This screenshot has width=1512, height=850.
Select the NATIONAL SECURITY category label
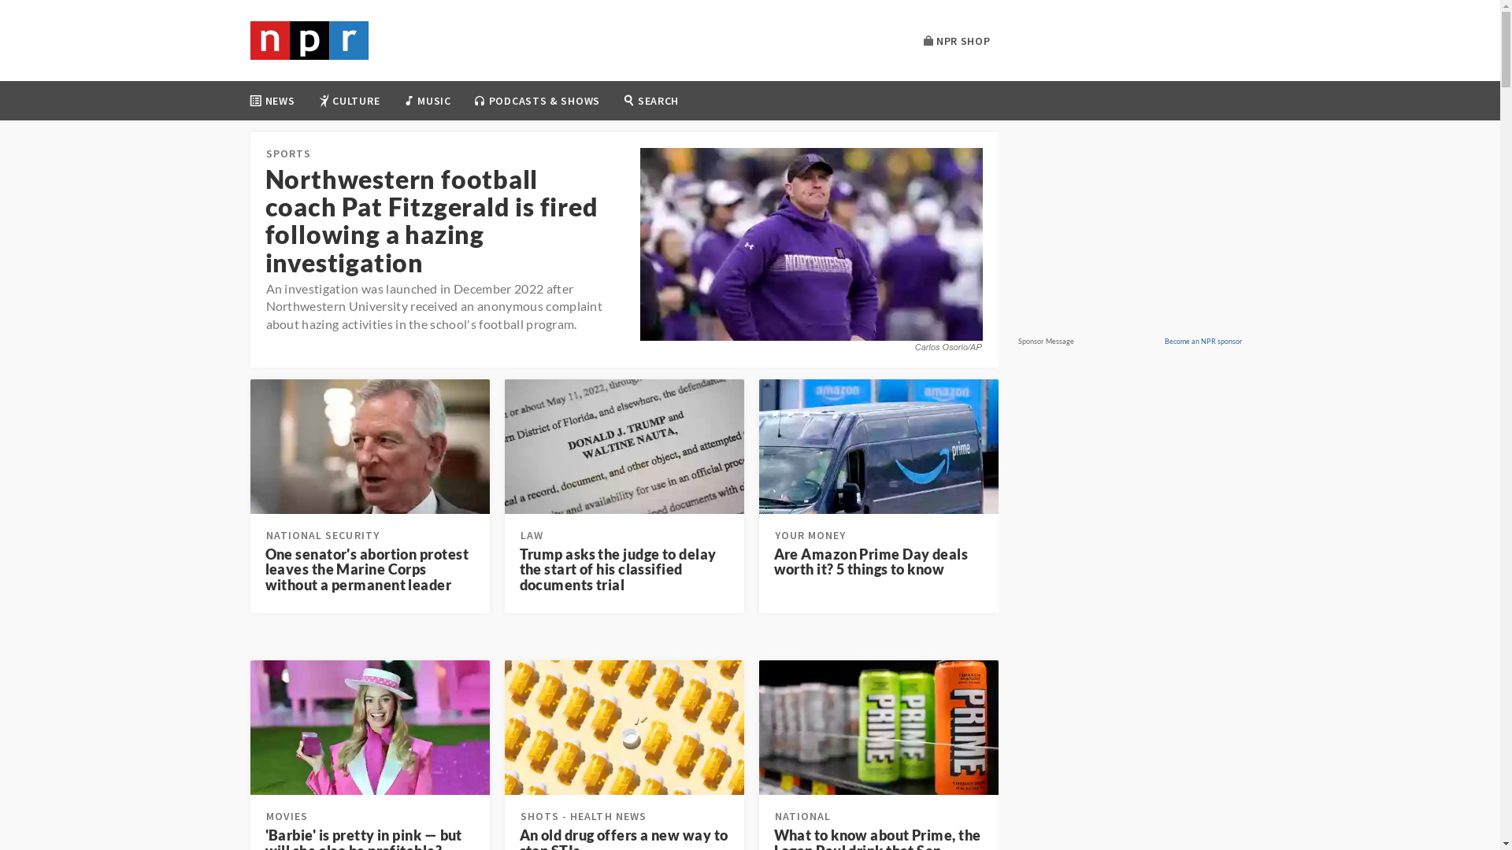tap(323, 535)
